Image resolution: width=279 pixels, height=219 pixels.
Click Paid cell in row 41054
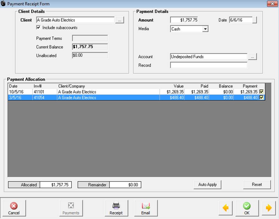197,97
